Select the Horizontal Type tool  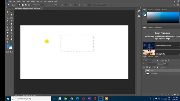[x=8, y=36]
